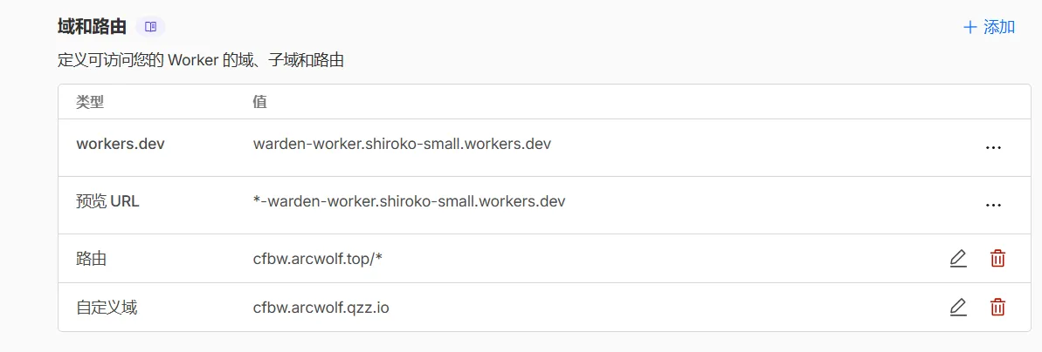Click the 域和路由 section heading
Screen dimensions: 1042x352
[x=92, y=27]
